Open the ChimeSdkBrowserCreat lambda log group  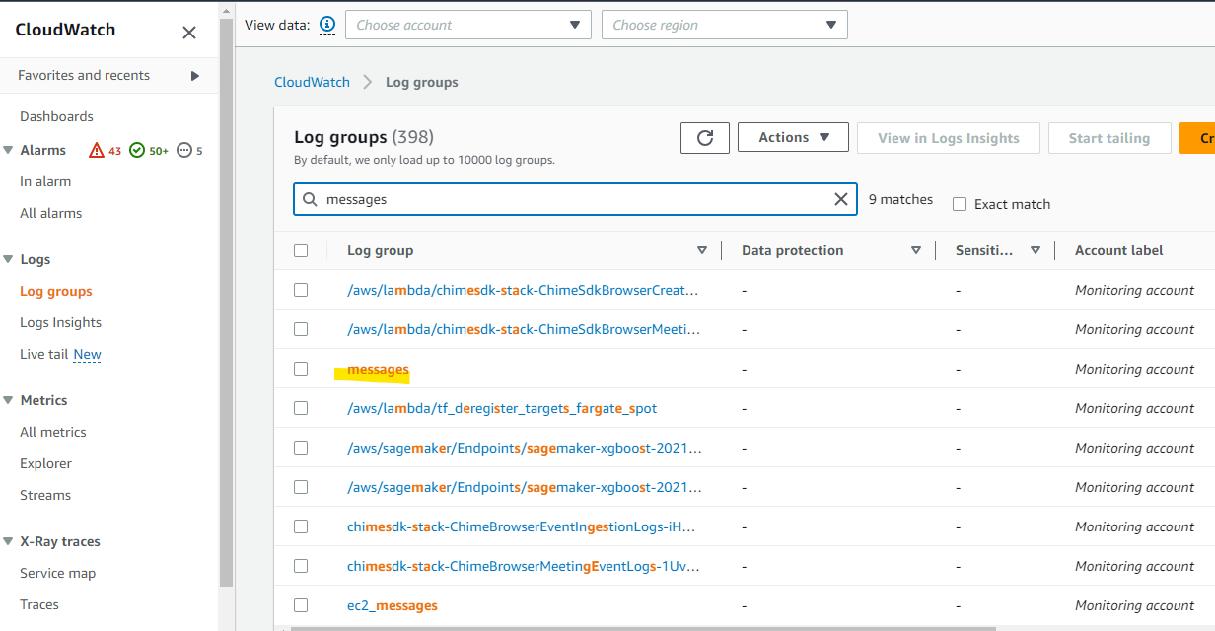524,290
